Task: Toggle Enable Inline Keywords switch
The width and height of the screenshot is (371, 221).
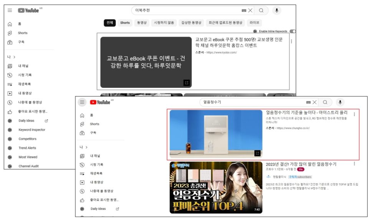Action: tap(293, 31)
